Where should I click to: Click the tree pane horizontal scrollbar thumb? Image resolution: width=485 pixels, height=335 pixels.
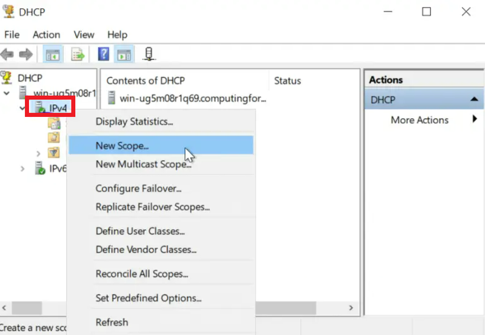click(27, 308)
